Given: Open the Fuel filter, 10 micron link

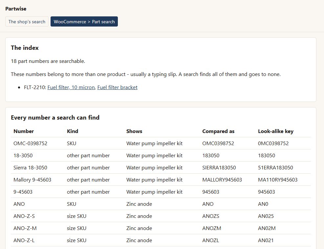Looking at the screenshot, I should coord(71,87).
